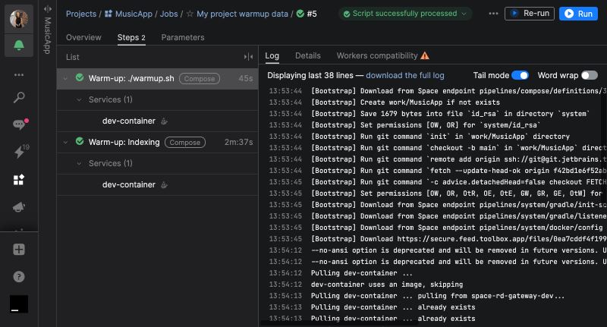This screenshot has width=607, height=327.
Task: Enable Word wrap switch
Action: point(590,75)
